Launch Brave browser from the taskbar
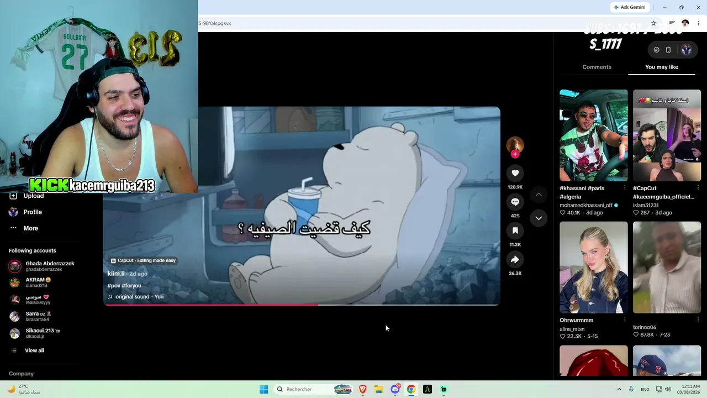This screenshot has height=398, width=707. (363, 389)
